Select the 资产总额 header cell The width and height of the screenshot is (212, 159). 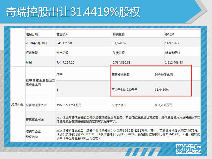62,53
